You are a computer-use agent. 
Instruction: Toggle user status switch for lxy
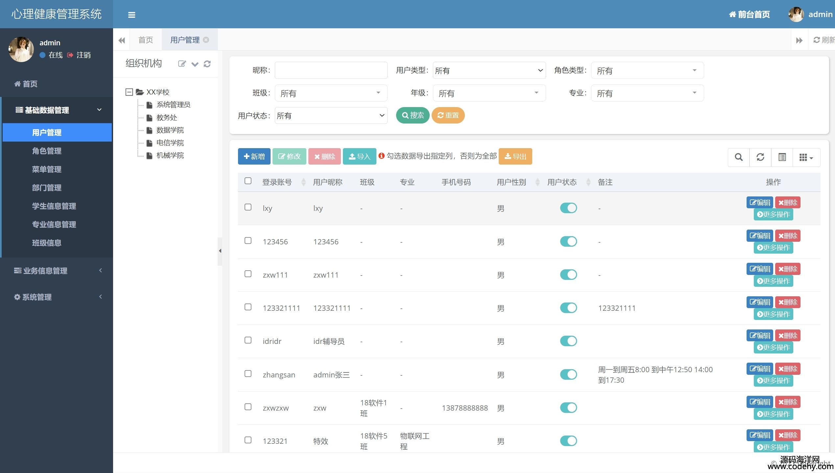[x=568, y=208]
